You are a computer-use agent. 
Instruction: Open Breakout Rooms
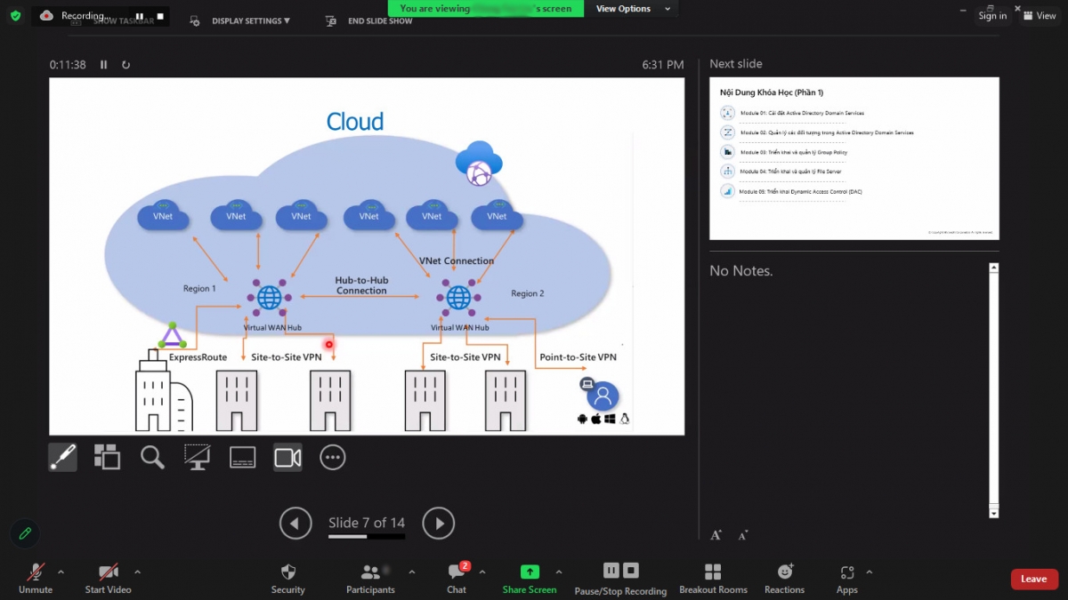click(x=713, y=578)
